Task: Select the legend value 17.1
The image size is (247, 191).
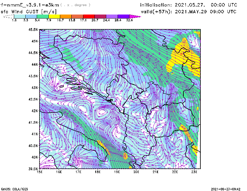Action: 83,20
